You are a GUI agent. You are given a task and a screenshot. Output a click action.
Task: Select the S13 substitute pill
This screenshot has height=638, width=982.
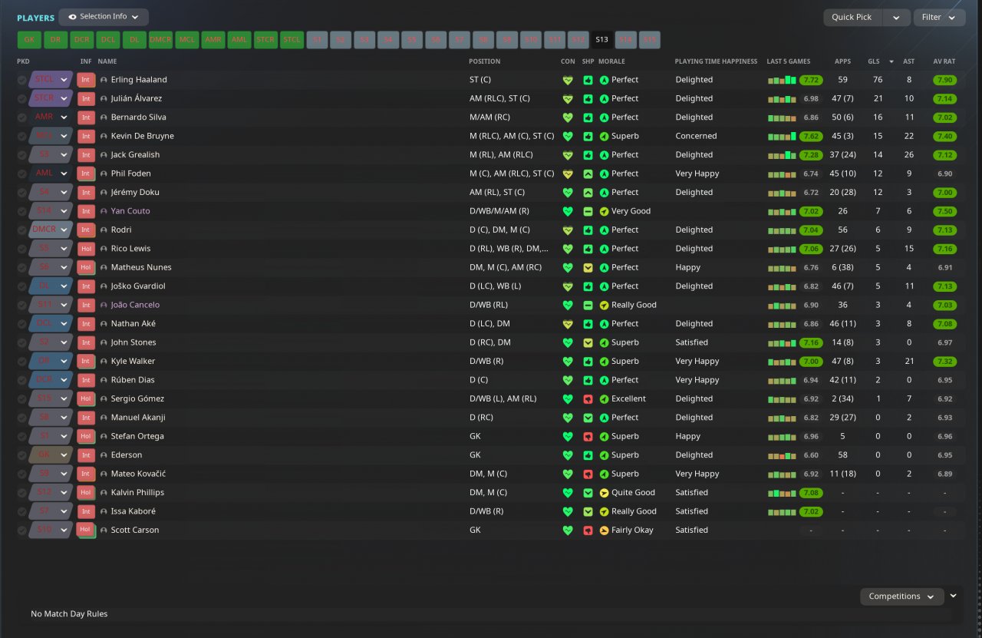click(601, 40)
